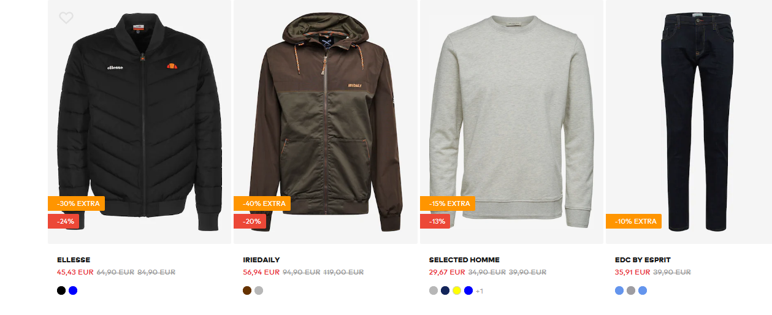Viewport: 772px width, 315px height.
Task: View the Iriedaily hooded jacket image
Action: pos(326,121)
